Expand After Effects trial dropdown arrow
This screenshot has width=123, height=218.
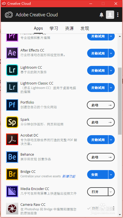point(111,53)
